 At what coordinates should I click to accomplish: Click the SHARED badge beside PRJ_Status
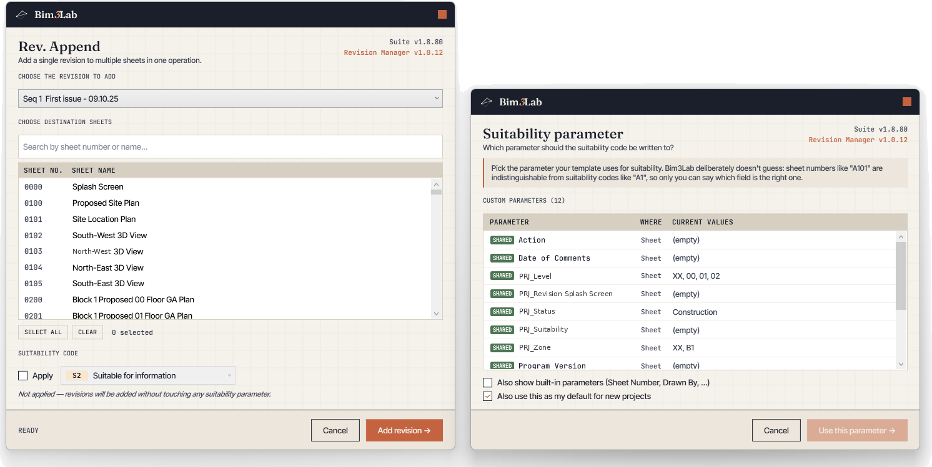[502, 312]
